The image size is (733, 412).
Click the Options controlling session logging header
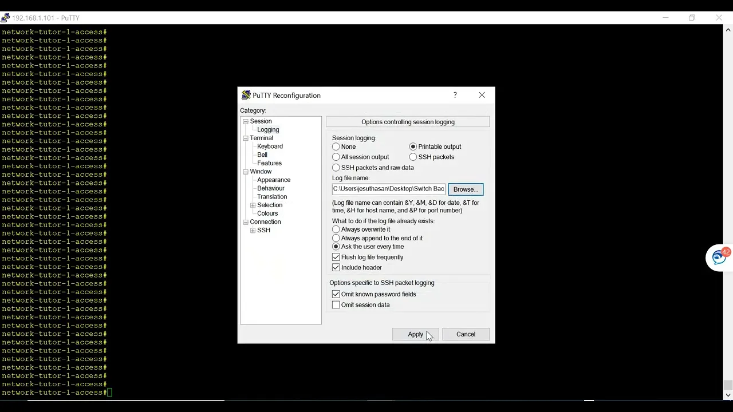(408, 122)
